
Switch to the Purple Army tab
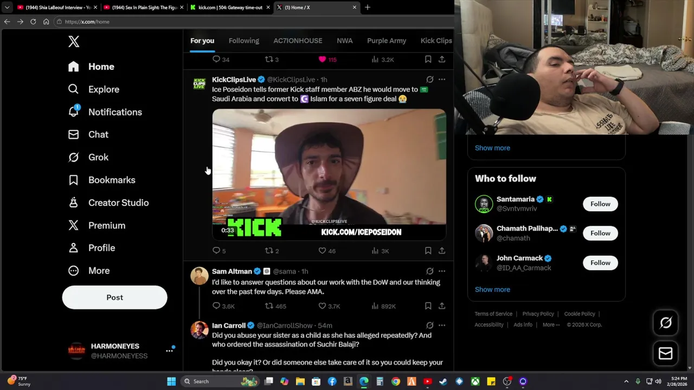(387, 41)
